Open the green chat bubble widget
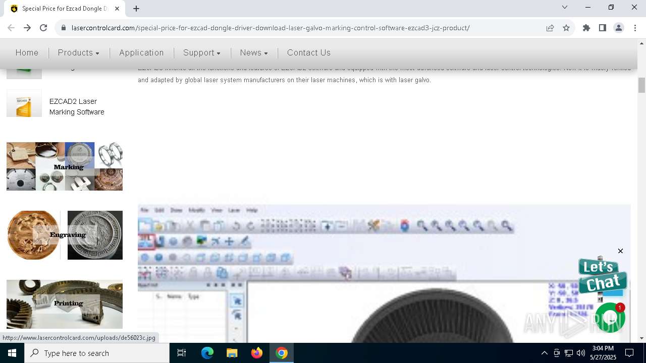Image resolution: width=646 pixels, height=363 pixels. click(x=610, y=318)
